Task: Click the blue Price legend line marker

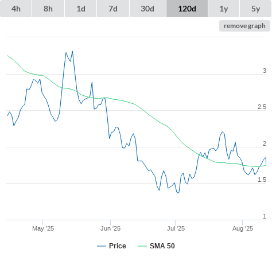Action: pyautogui.click(x=102, y=246)
